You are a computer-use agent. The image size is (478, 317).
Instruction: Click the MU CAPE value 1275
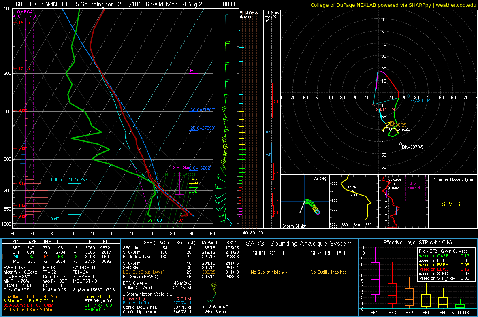point(30,261)
